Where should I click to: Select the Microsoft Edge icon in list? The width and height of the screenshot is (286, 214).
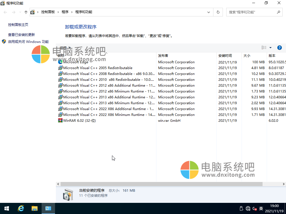[60, 62]
